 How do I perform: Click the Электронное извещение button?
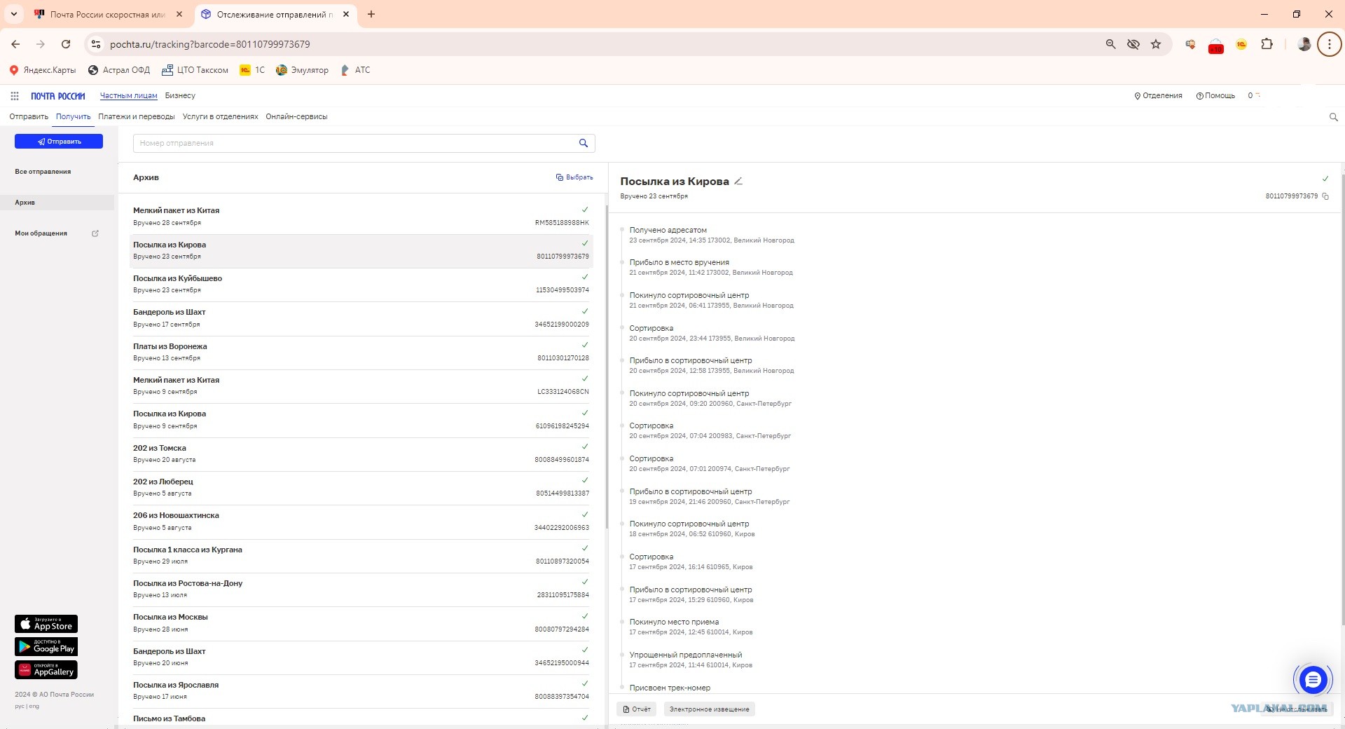[709, 709]
